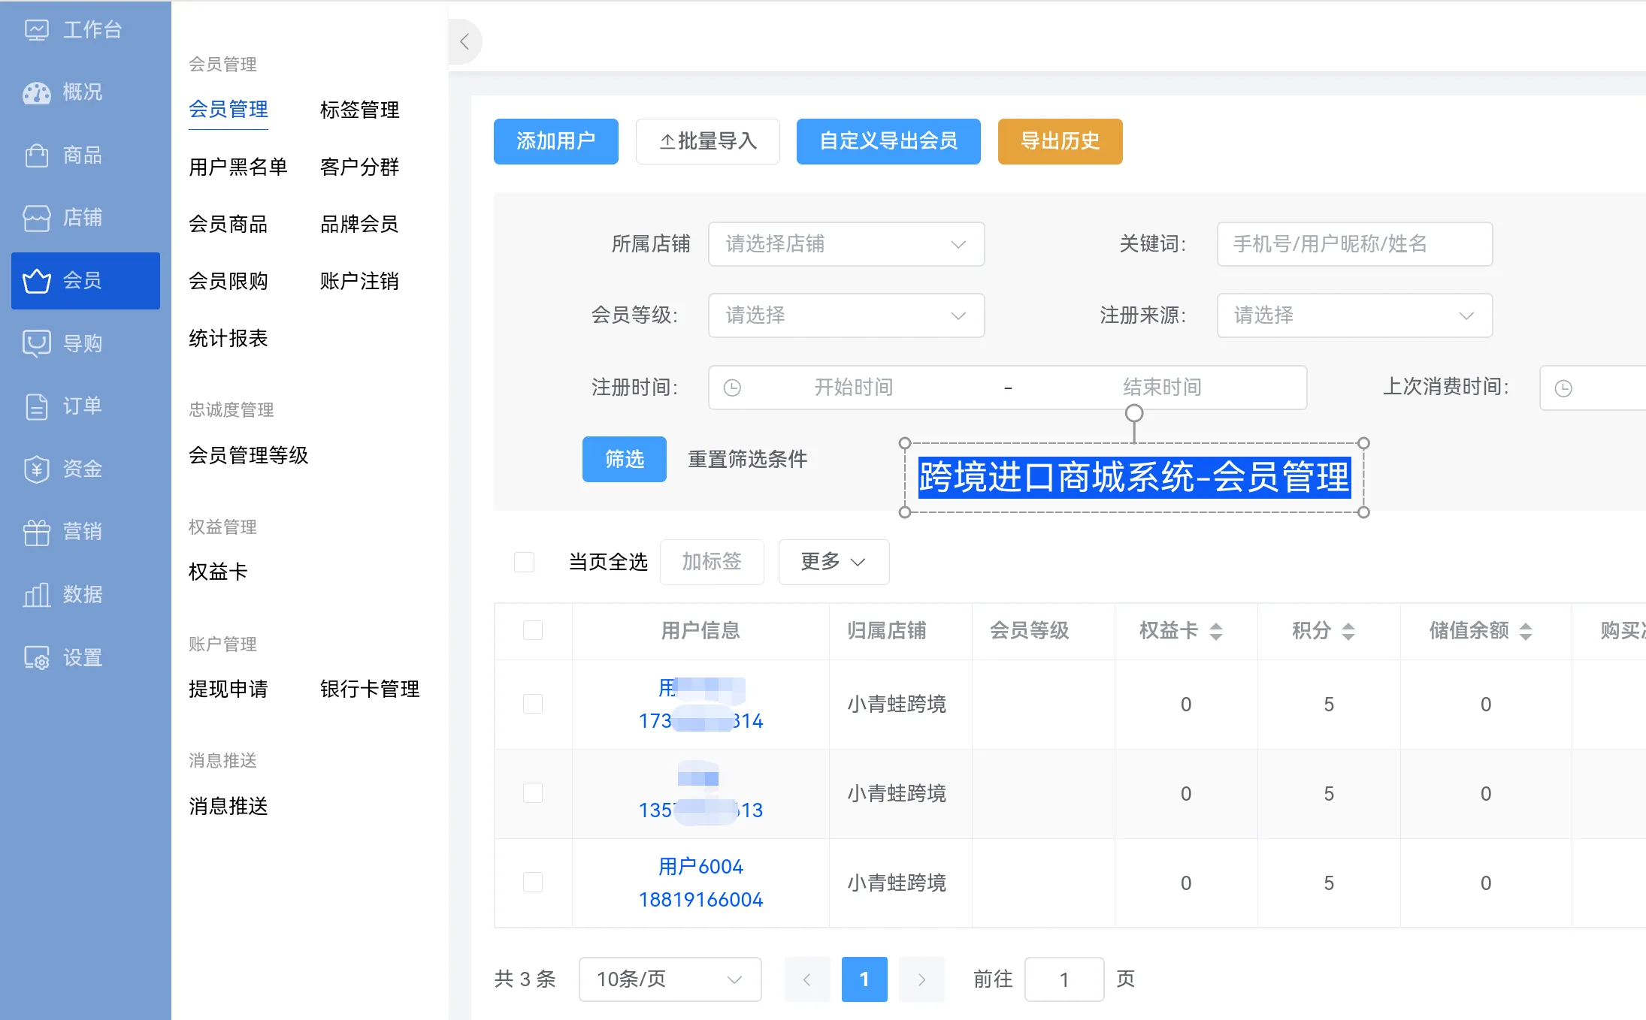Click the 导出历史 button

coord(1061,141)
